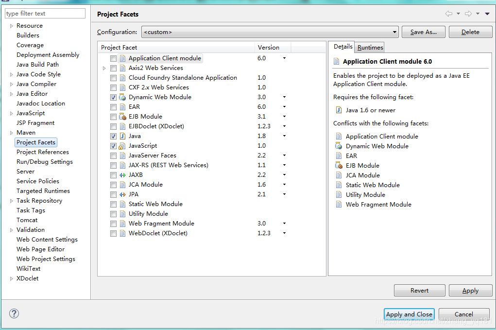The image size is (496, 330).
Task: Click the WebDoclet (XDoclet) facet icon
Action: point(122,233)
